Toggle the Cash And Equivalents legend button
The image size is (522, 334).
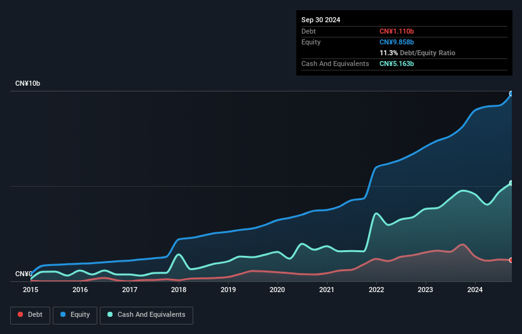(x=146, y=315)
